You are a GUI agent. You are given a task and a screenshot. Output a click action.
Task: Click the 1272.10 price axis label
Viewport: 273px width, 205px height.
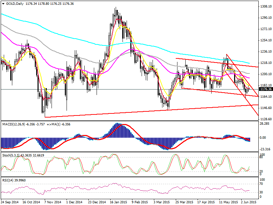tap(266, 29)
